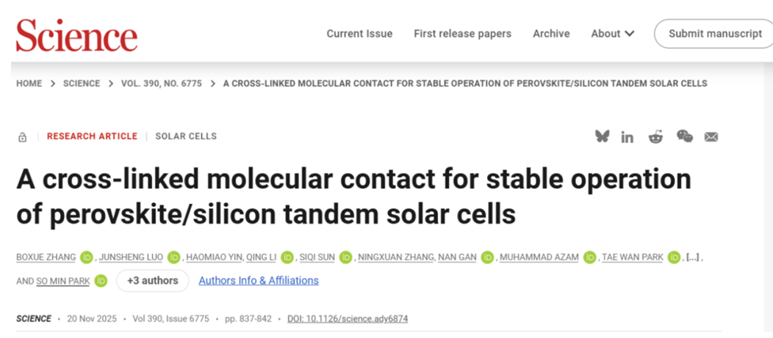
Task: Open the Archive page
Action: coord(551,34)
